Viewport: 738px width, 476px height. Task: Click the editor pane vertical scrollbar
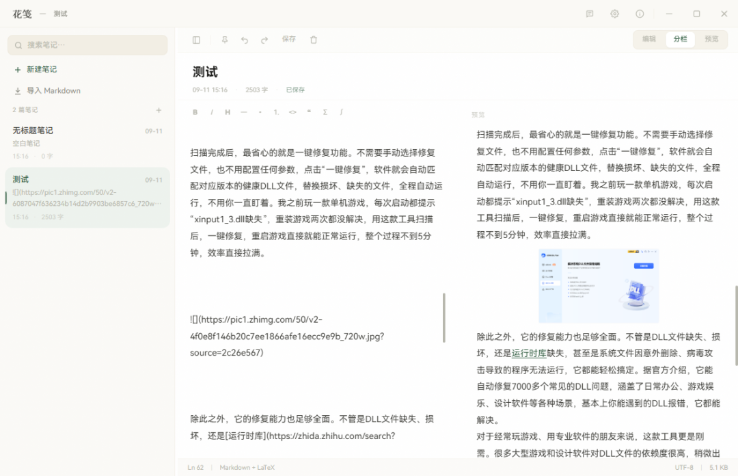[444, 317]
